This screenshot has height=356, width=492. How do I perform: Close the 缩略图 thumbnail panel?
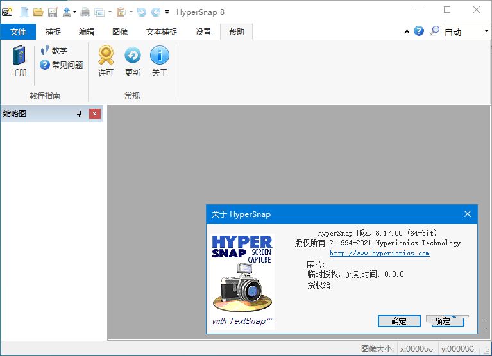coord(95,114)
